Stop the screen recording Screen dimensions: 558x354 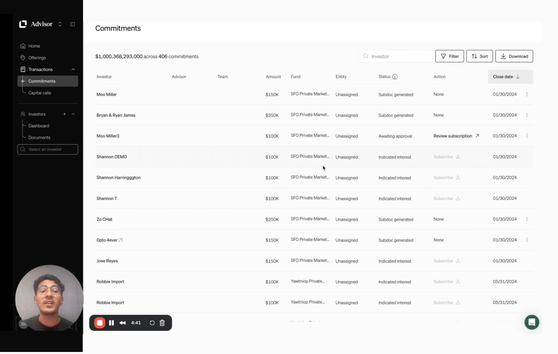(x=100, y=323)
